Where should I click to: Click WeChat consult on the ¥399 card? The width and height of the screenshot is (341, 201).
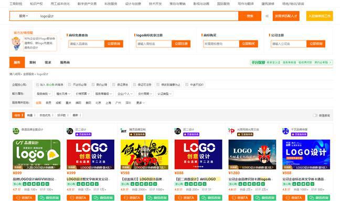[x=103, y=198]
